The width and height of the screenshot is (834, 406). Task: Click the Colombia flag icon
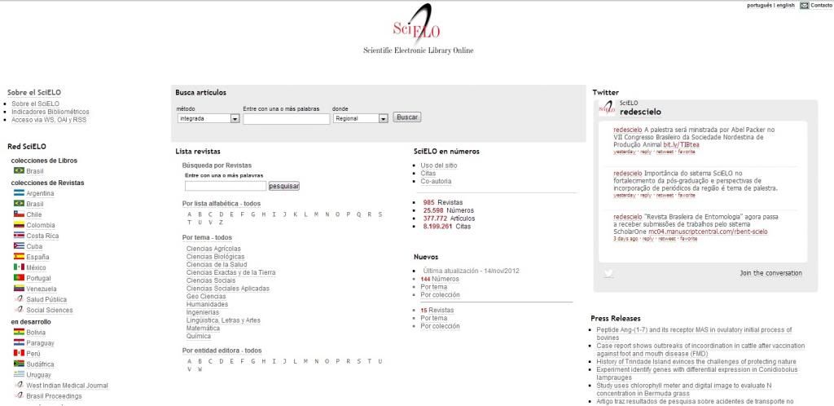click(20, 225)
